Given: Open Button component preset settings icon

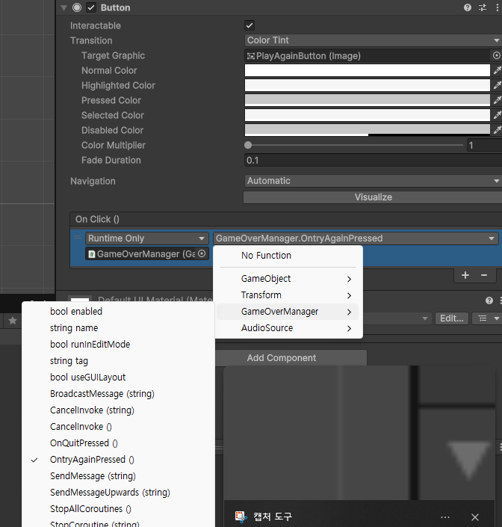Looking at the screenshot, I should point(483,7).
